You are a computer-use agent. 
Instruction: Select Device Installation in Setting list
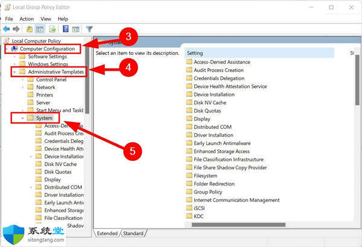(211, 95)
